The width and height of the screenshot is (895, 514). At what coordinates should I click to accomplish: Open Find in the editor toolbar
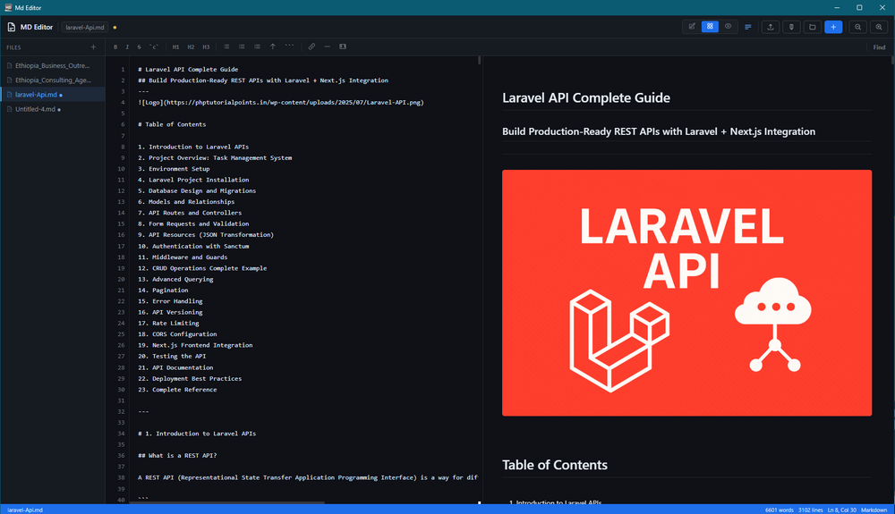(879, 47)
